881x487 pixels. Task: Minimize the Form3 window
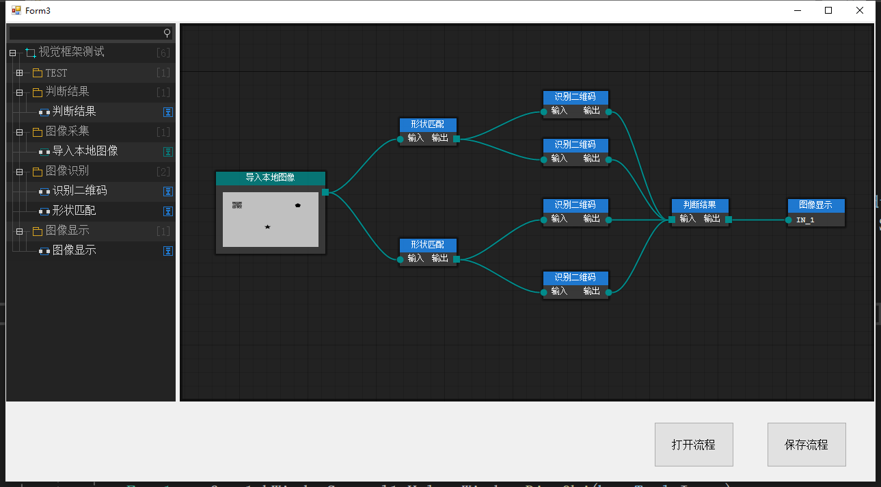coord(797,10)
